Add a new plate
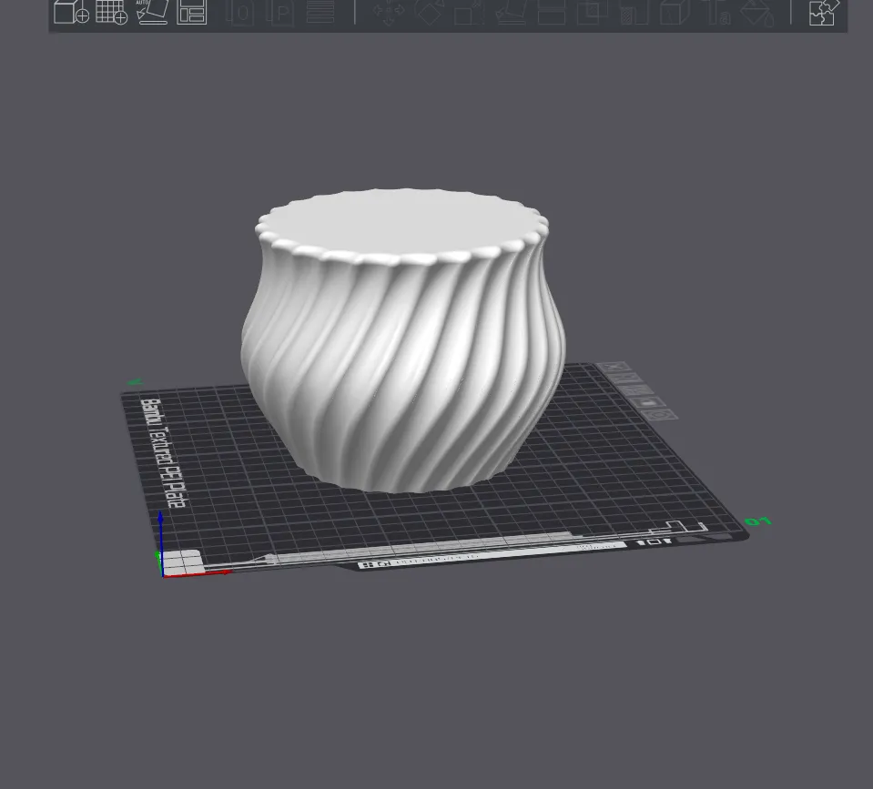Image resolution: width=873 pixels, height=789 pixels. (x=109, y=13)
